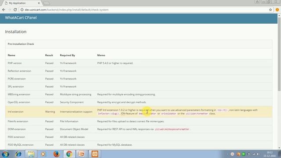The image size is (281, 158).
Task: Click the scrollbar up arrow
Action: pyautogui.click(x=279, y=16)
